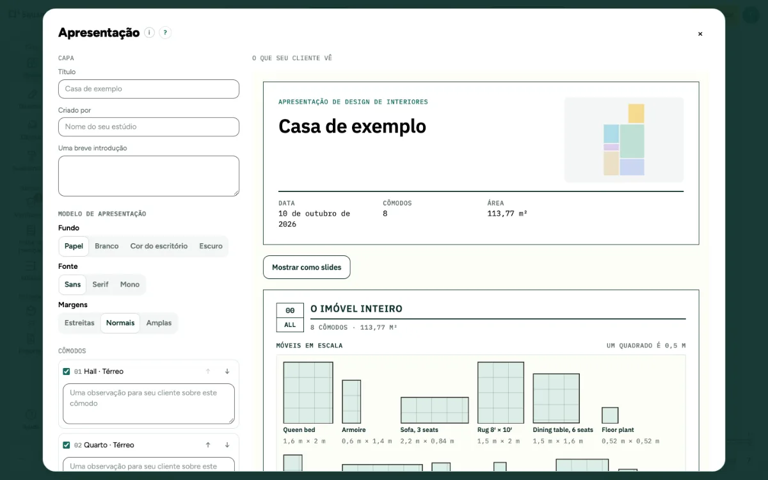The height and width of the screenshot is (480, 768).
Task: Click the floor plan thumbnail on cover
Action: coord(624,140)
